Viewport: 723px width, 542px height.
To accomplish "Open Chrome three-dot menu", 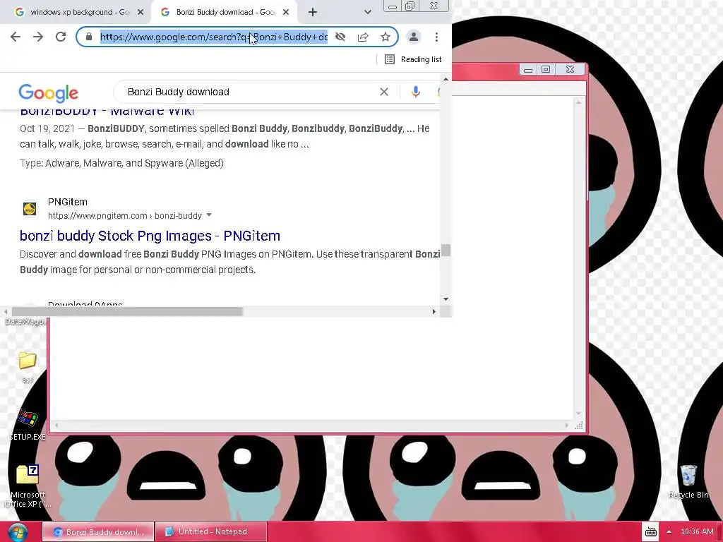I will (436, 37).
